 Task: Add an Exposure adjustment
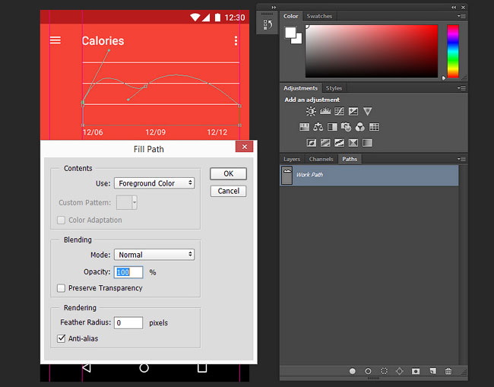point(353,111)
